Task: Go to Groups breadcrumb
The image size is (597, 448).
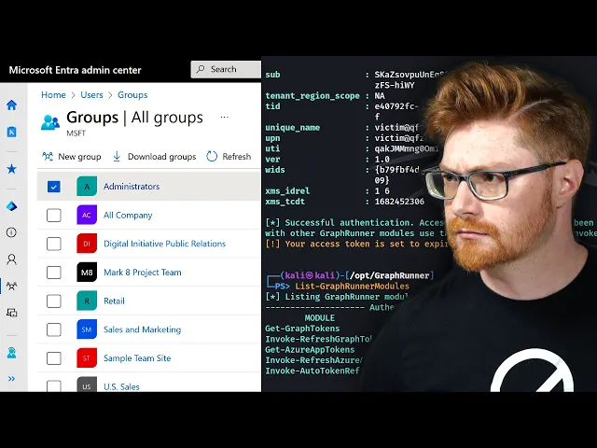Action: 132,95
